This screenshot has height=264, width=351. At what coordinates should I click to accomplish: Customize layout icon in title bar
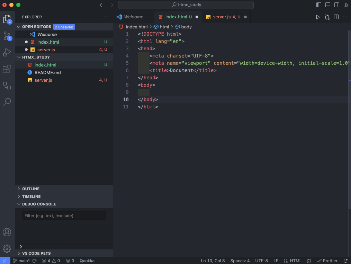(346, 5)
